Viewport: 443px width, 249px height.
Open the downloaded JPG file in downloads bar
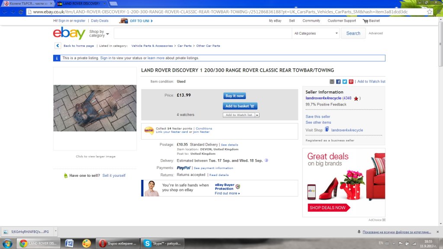point(27,232)
